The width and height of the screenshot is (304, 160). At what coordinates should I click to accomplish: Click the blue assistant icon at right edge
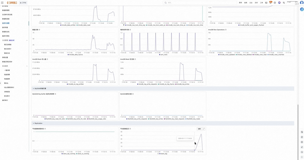pos(302,9)
